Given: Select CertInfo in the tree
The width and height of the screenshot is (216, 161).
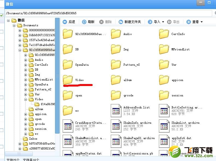Looking at the screenshot, I should pos(39,65).
